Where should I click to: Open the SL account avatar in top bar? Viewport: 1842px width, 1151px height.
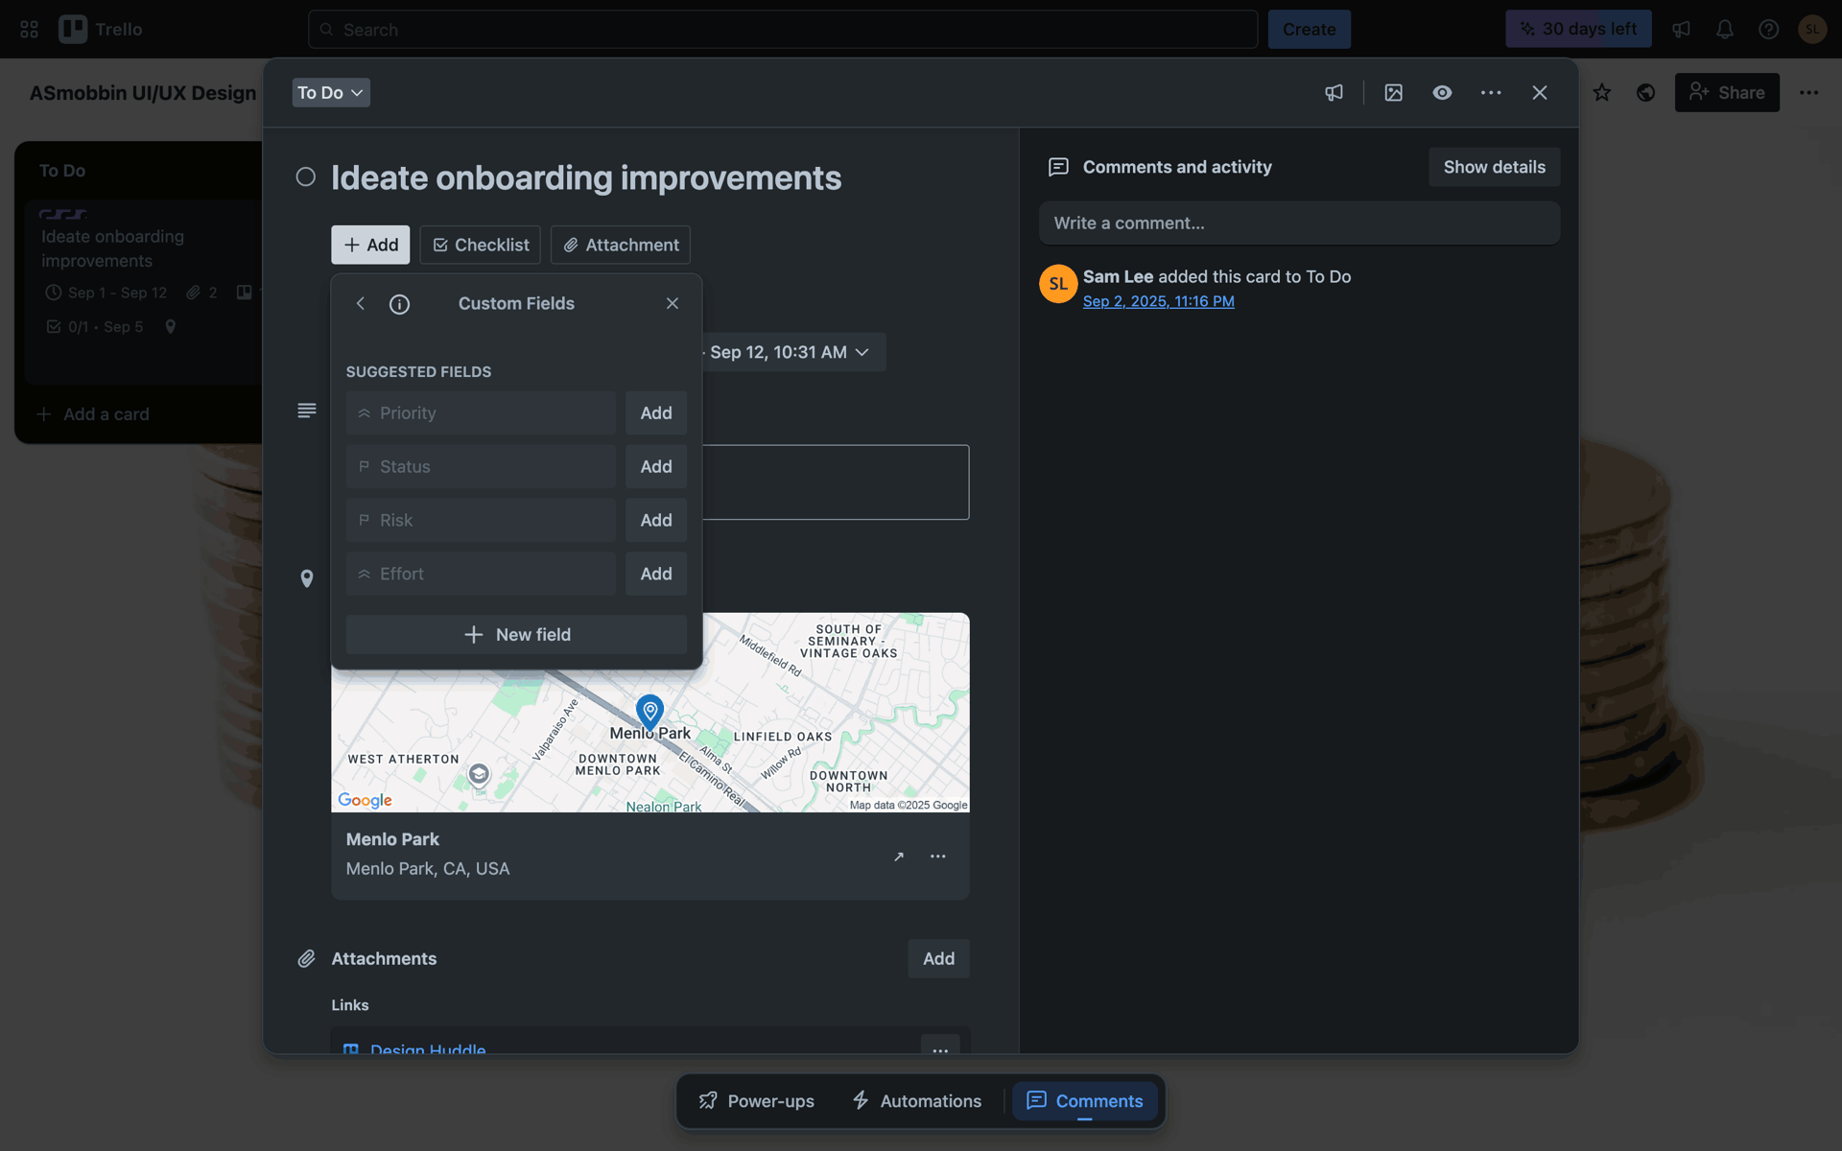coord(1811,30)
